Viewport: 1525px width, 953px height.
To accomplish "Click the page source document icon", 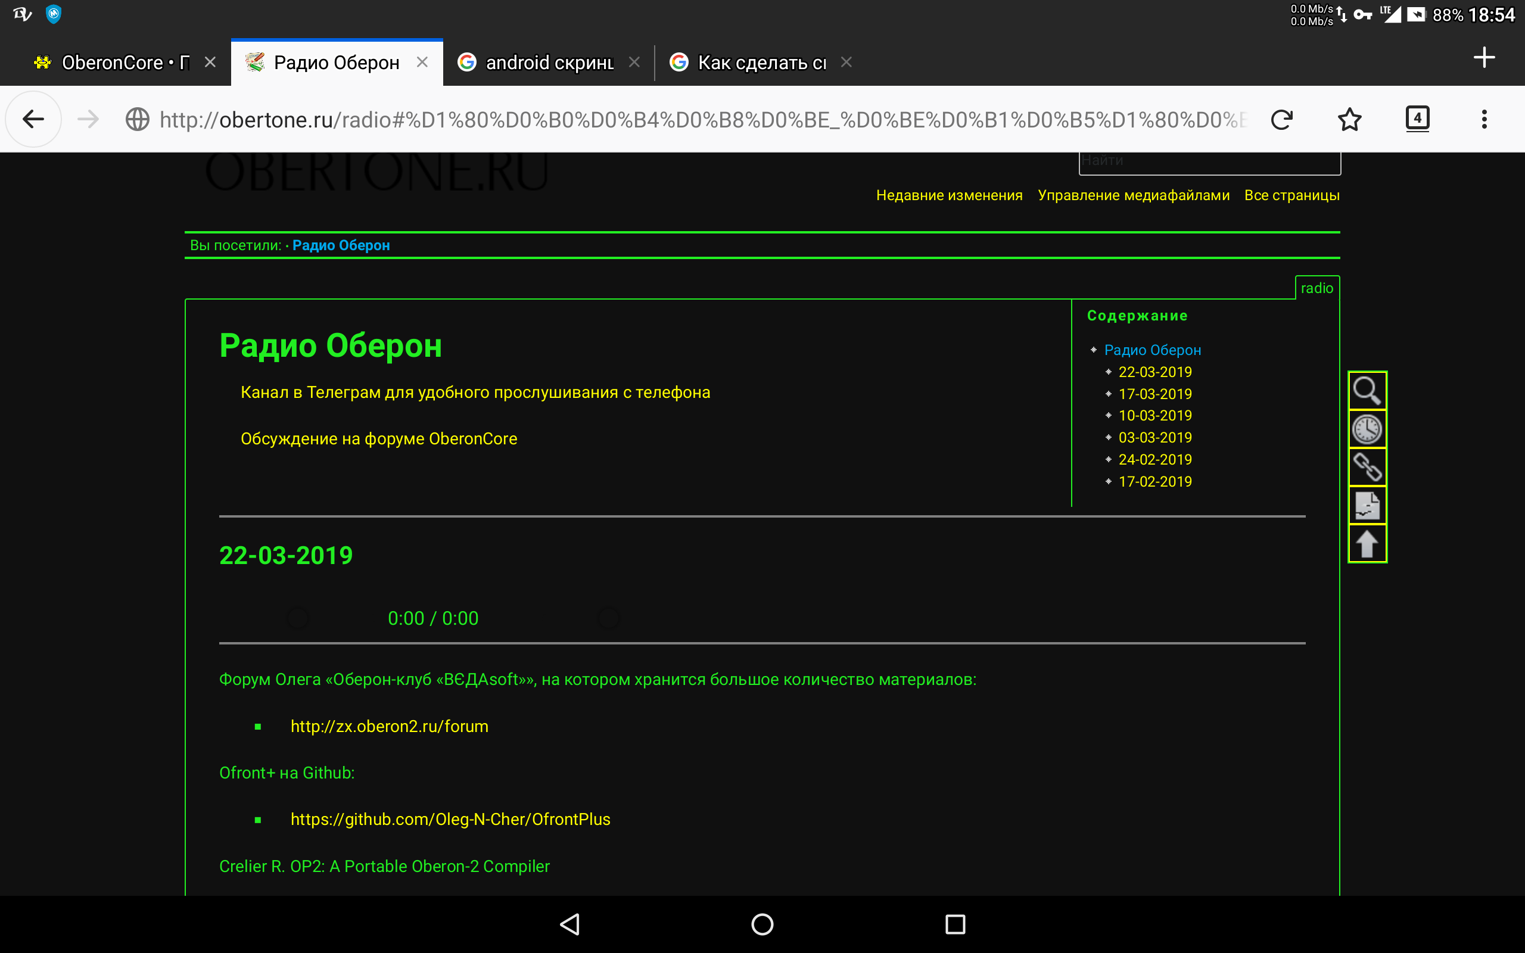I will coord(1366,506).
